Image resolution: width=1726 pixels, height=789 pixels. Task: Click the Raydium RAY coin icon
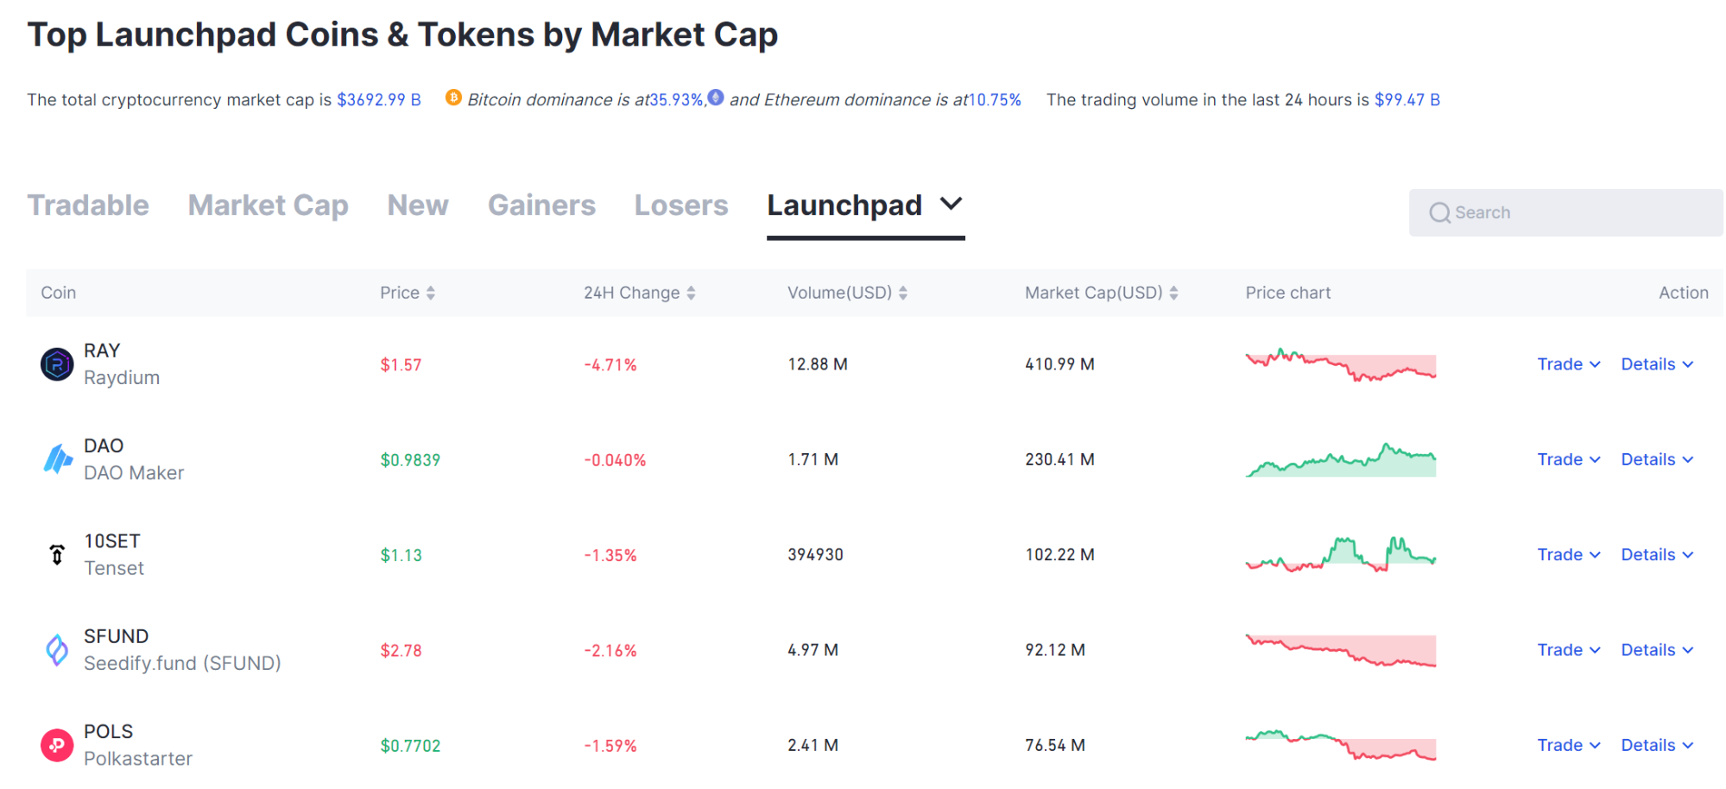[x=55, y=363]
